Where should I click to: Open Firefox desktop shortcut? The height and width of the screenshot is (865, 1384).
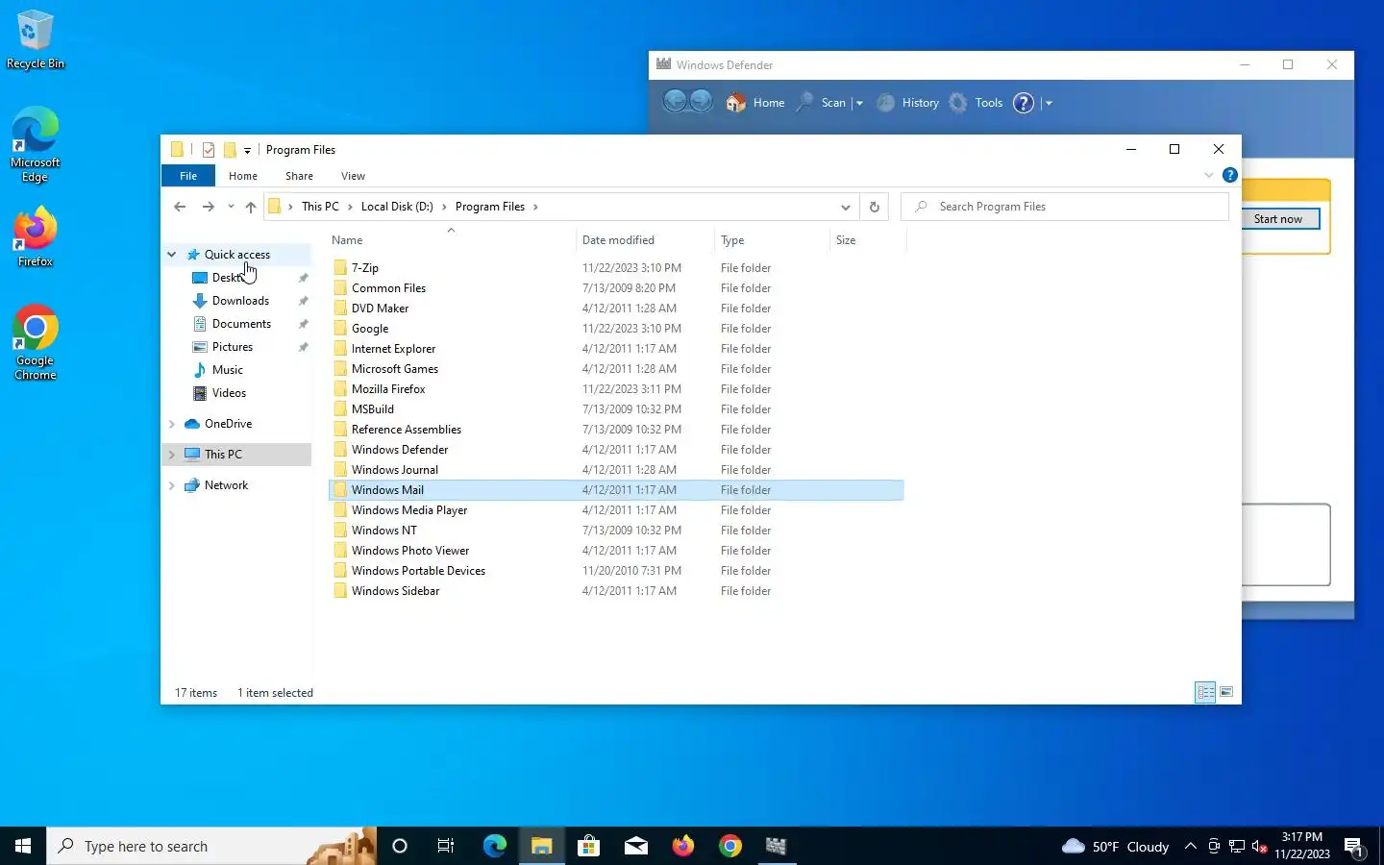(35, 236)
